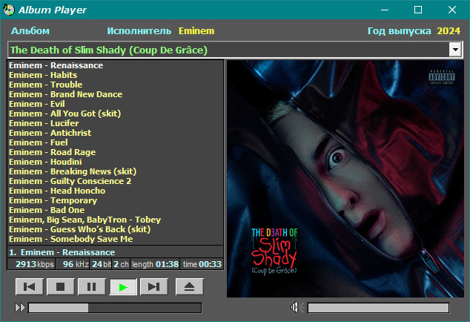Pause the current track
470x322 pixels.
91,287
